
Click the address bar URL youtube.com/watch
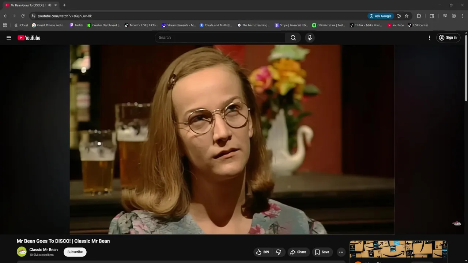65,16
